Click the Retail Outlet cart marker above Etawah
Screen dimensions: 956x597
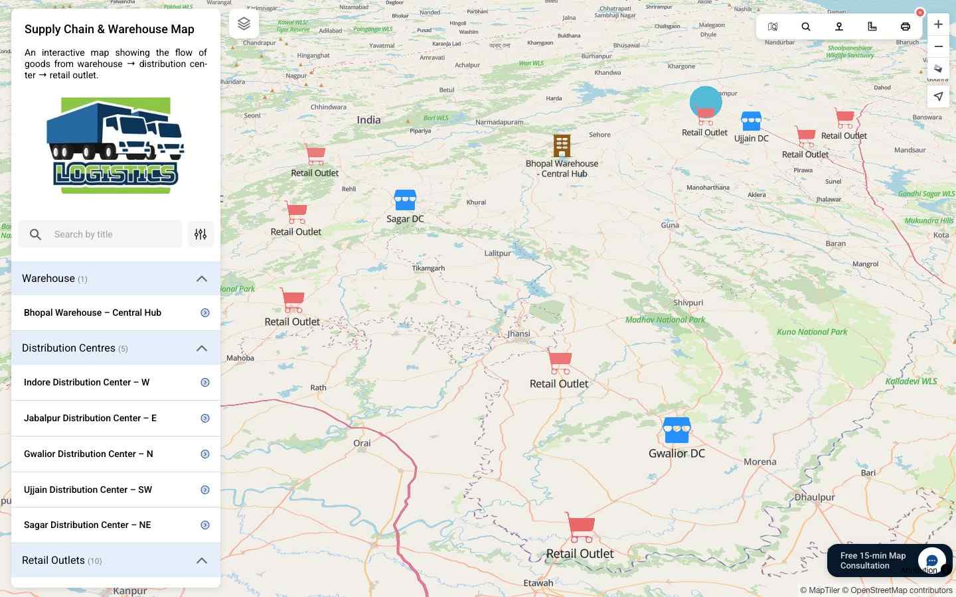(580, 527)
